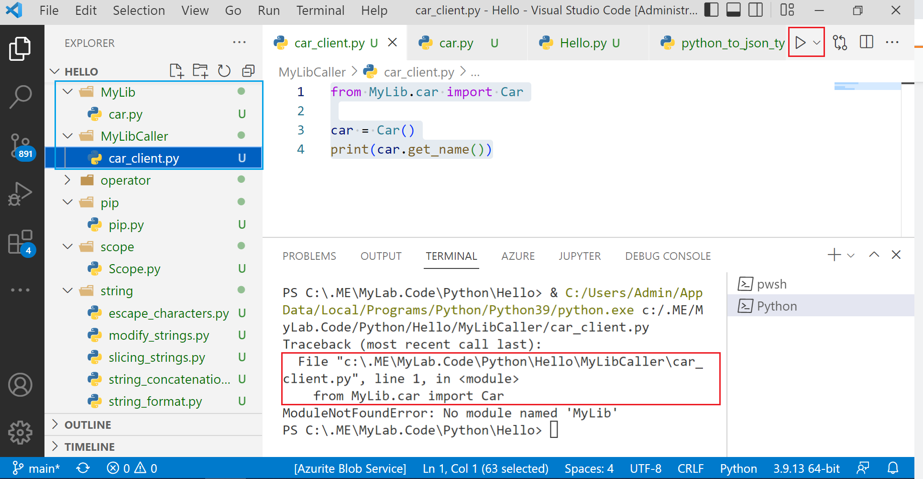Open the Explorer view in activity bar
This screenshot has height=479, width=923.
(20, 49)
